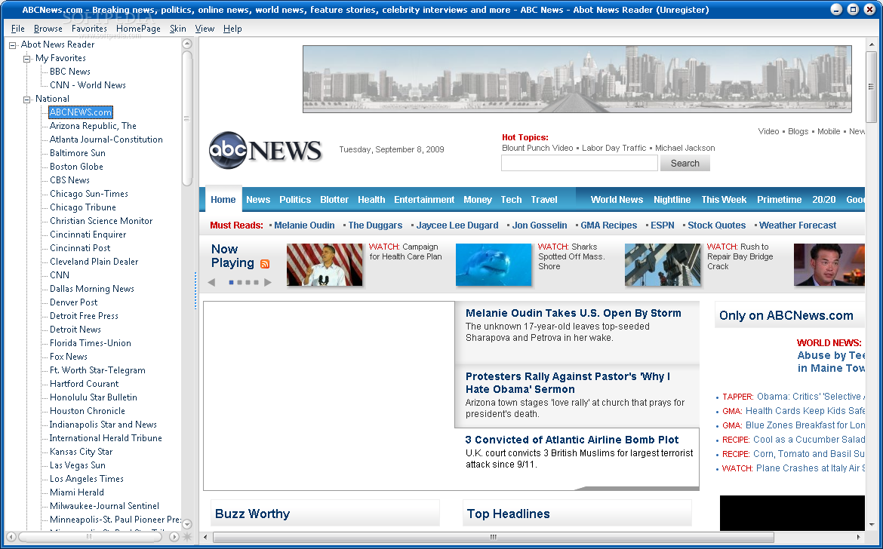Select BBC News in My Favorites
883x549 pixels.
70,72
